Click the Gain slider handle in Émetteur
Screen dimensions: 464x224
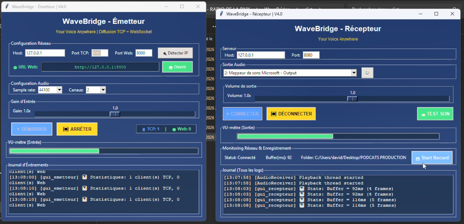[x=115, y=114]
